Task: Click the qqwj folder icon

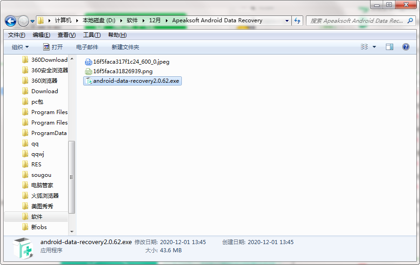Action: click(x=25, y=154)
